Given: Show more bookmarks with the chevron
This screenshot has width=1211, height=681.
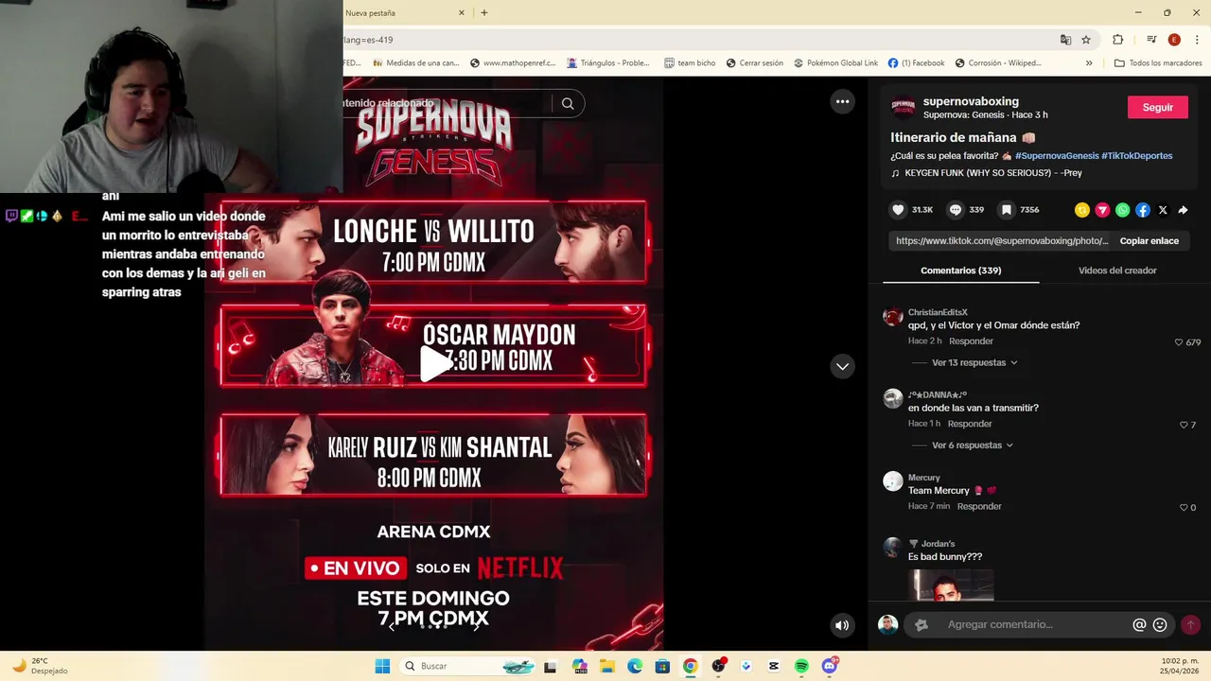Looking at the screenshot, I should pos(1089,63).
